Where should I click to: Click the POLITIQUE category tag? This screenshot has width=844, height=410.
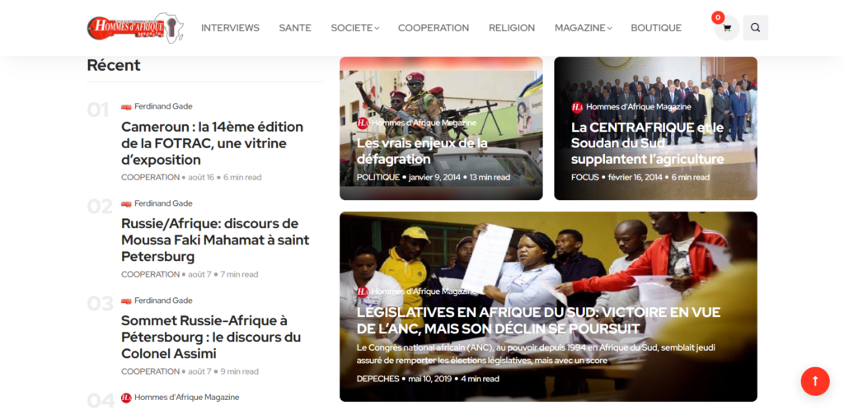377,177
